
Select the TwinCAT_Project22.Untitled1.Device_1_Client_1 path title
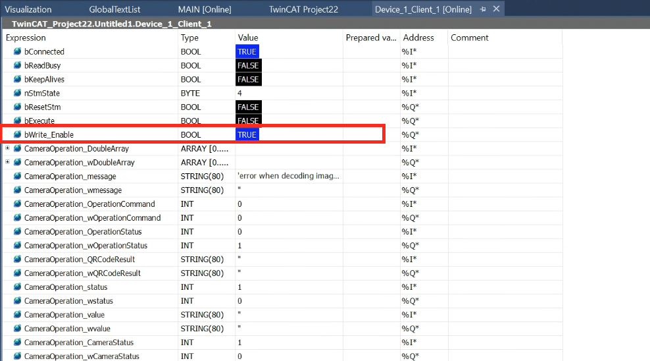[x=111, y=24]
